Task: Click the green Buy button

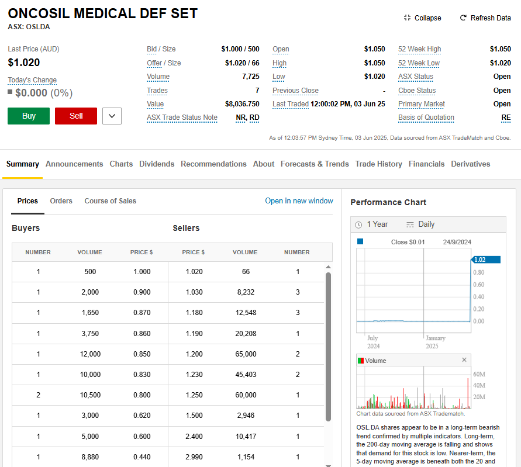Action: point(29,116)
